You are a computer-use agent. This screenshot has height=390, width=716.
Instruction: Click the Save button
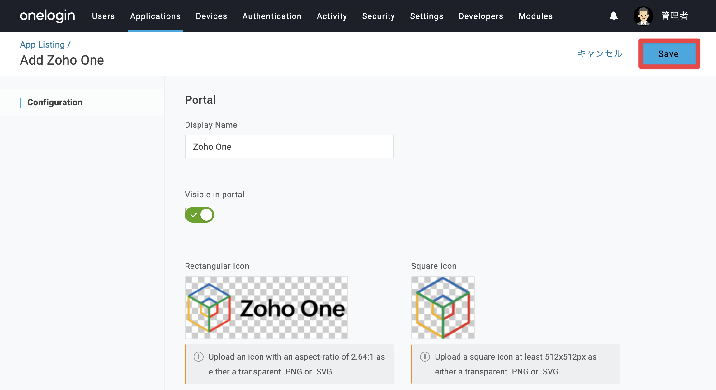coord(669,54)
